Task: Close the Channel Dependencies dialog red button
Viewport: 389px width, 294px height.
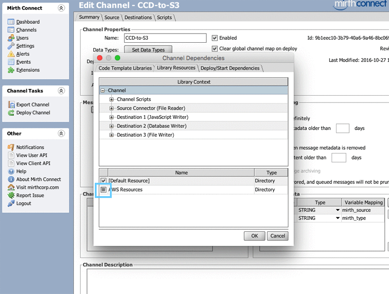Action: 100,58
